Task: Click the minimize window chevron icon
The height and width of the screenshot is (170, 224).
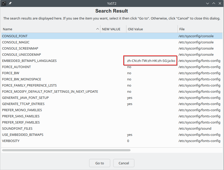Action: click(x=207, y=3)
